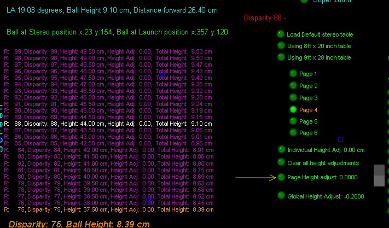Click the red 'Disparity 88 -' text
Viewport: 389px width, 228px height.
265,18
